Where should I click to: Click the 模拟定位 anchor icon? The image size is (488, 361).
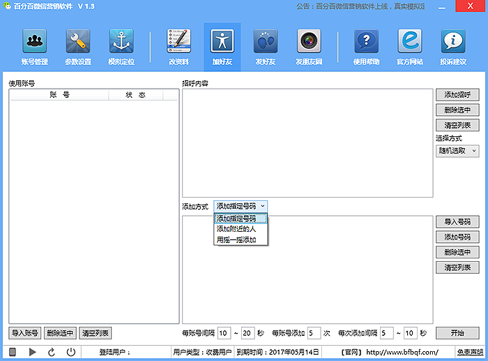[121, 43]
